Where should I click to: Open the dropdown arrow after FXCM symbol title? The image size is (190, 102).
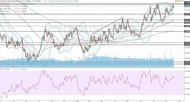(42, 1)
